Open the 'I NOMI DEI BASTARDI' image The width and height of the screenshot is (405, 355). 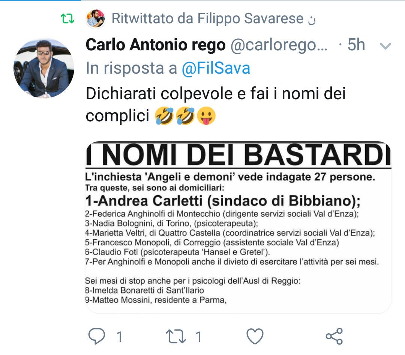238,227
